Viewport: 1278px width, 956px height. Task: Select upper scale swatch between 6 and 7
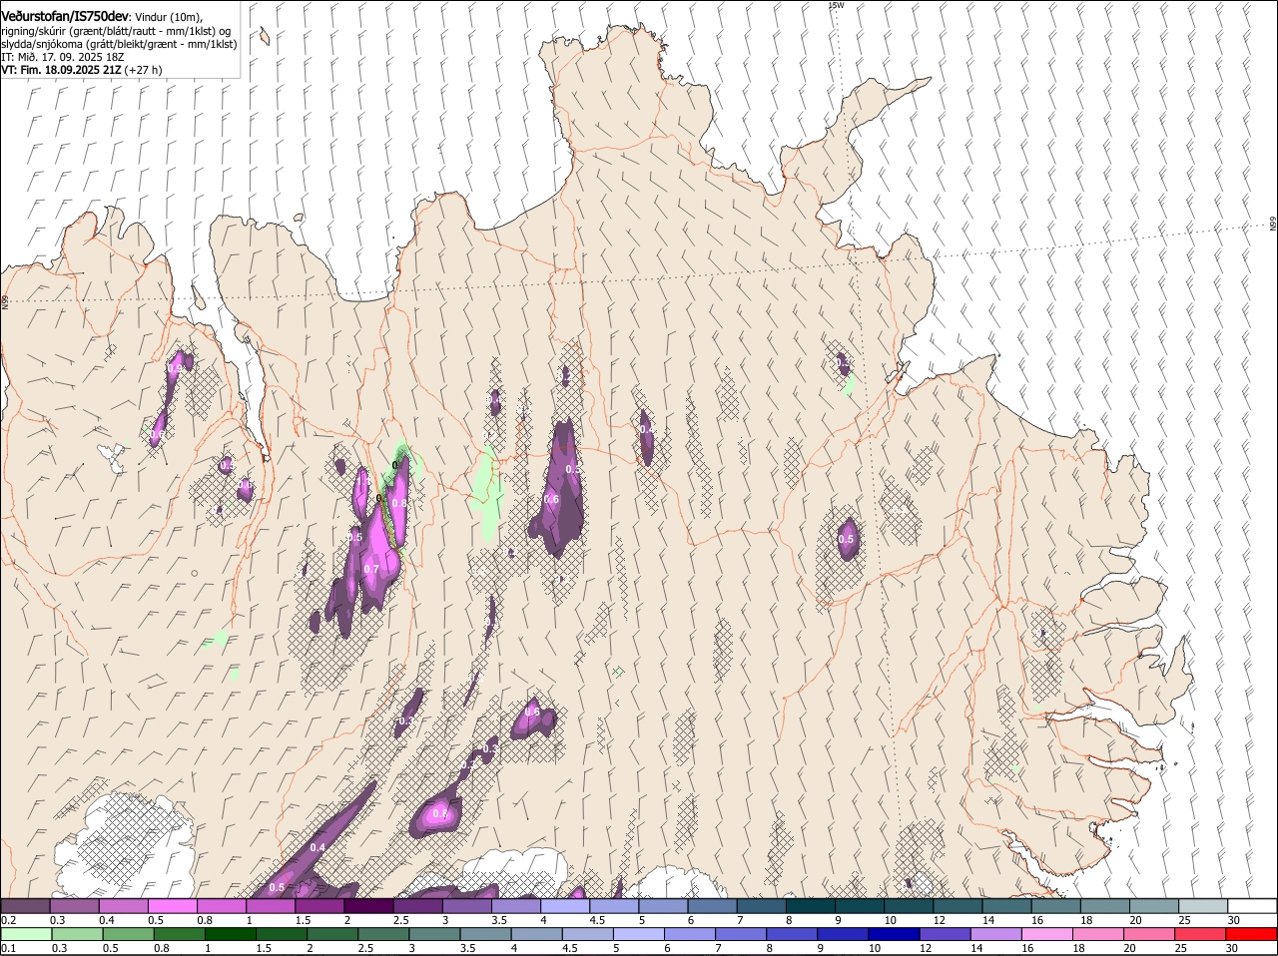click(x=712, y=905)
